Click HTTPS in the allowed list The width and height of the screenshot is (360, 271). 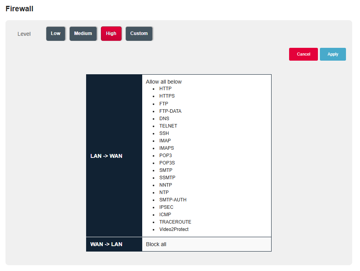coord(167,96)
